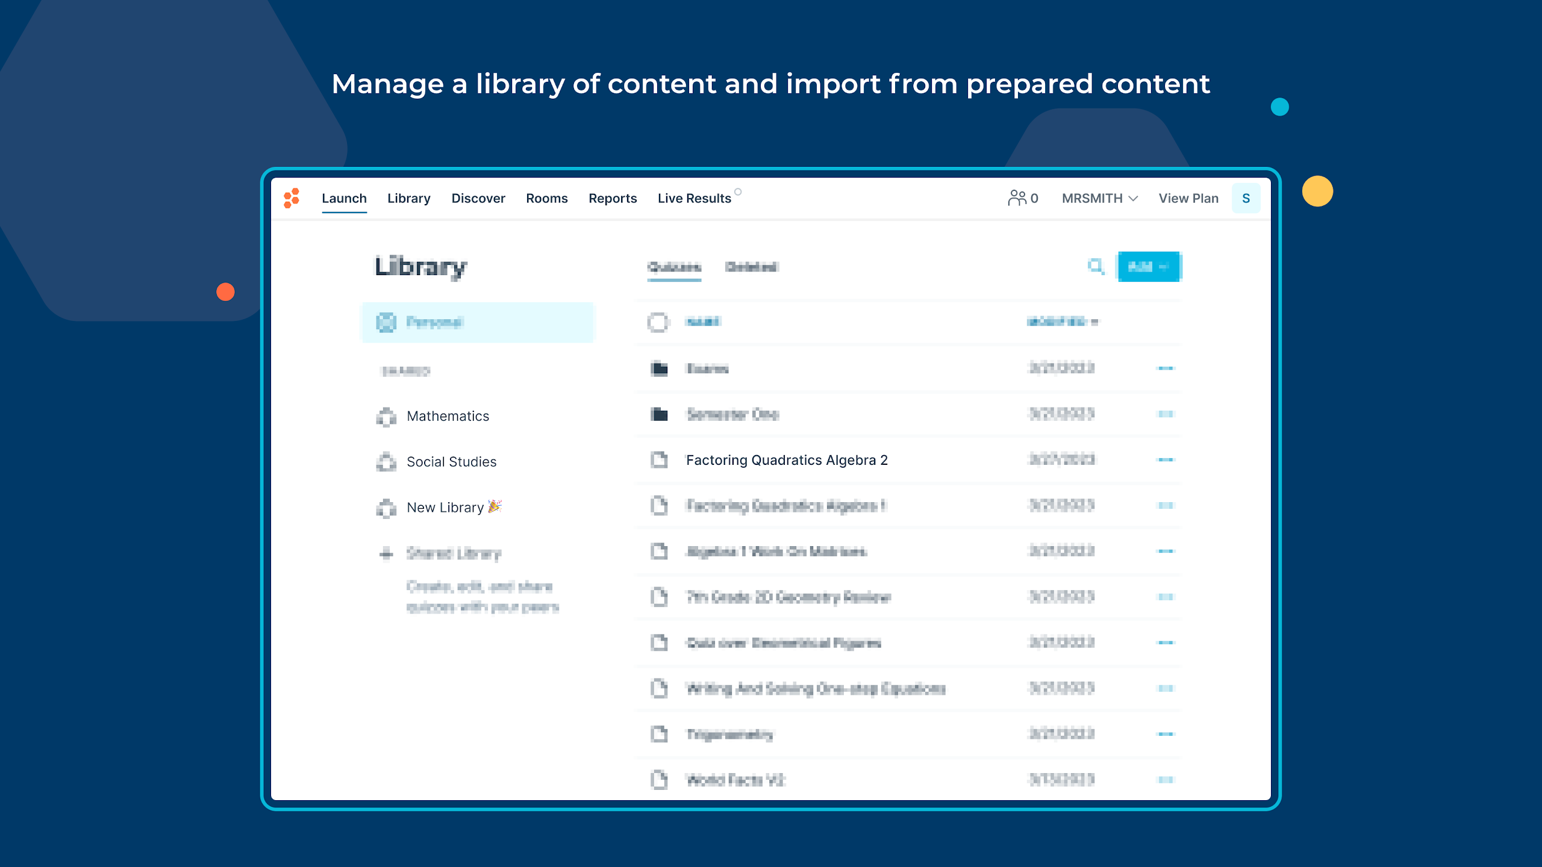Click the plus icon beside Shared Library
The width and height of the screenshot is (1542, 867).
tap(387, 553)
